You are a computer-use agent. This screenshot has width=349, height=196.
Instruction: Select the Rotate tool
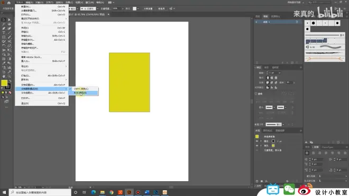coord(4,46)
